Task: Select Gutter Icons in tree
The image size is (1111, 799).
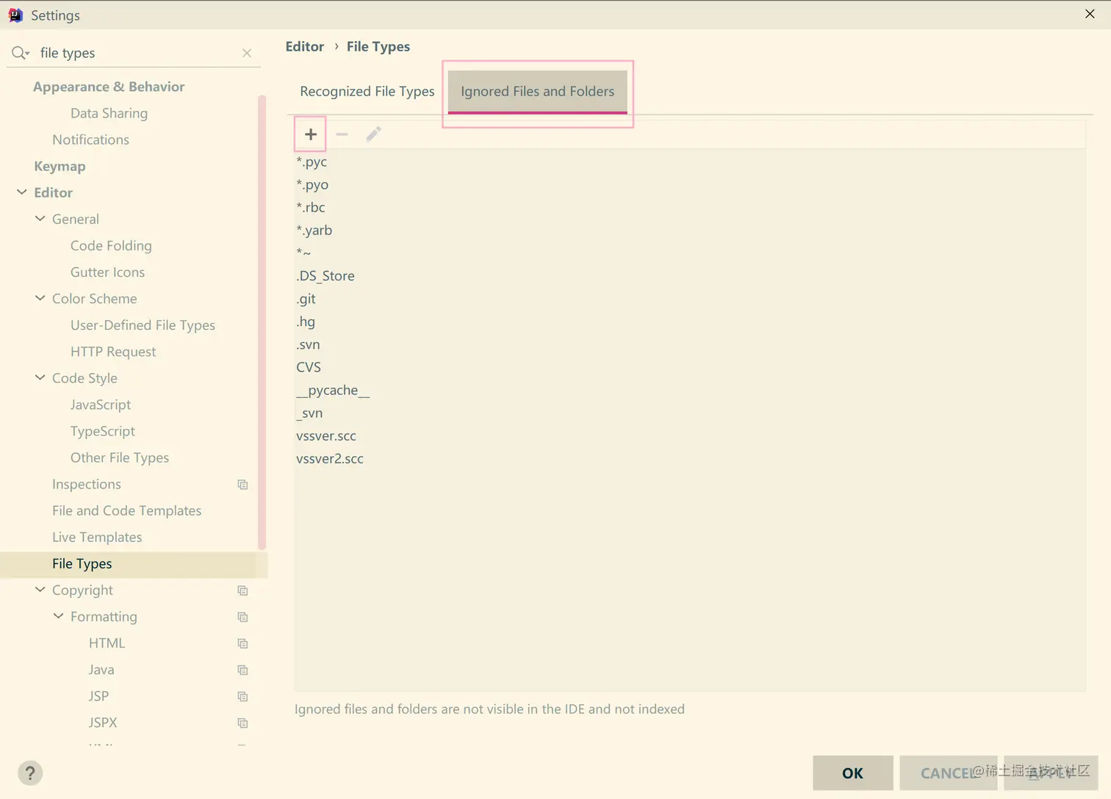Action: click(107, 272)
